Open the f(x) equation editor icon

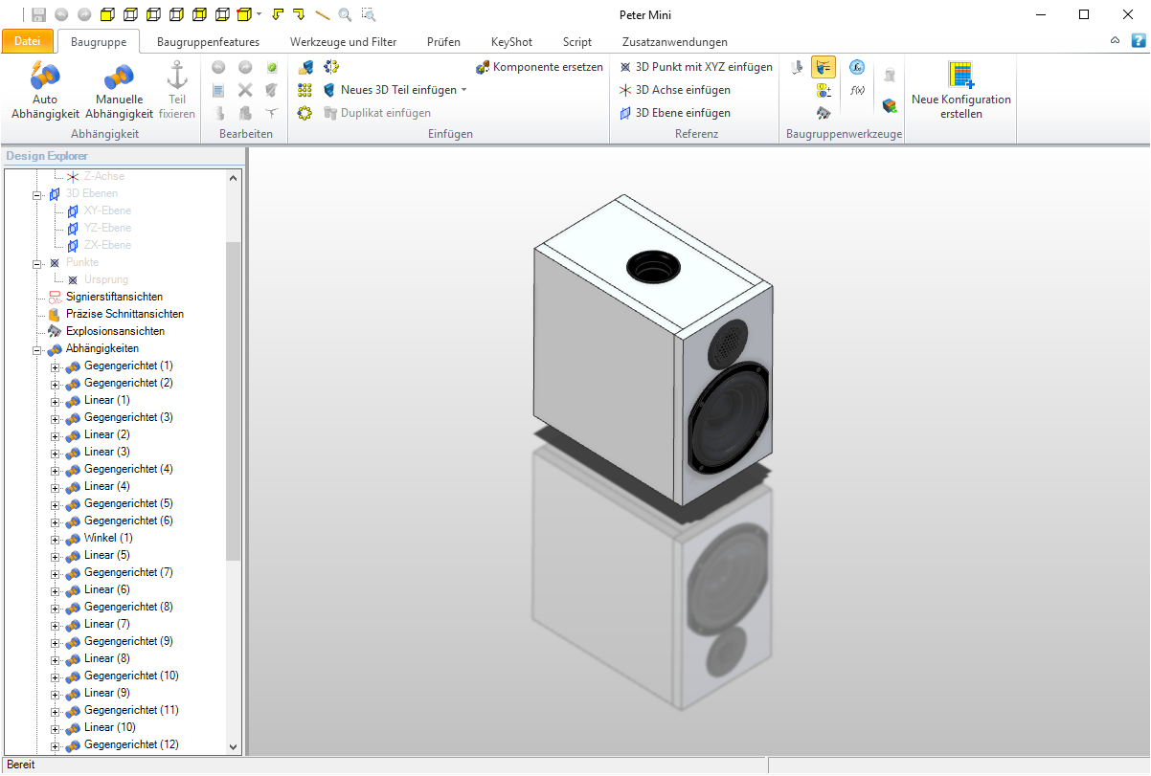(x=858, y=90)
